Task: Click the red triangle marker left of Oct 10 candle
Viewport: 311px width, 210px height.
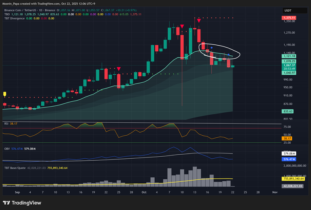Action: (x=182, y=27)
